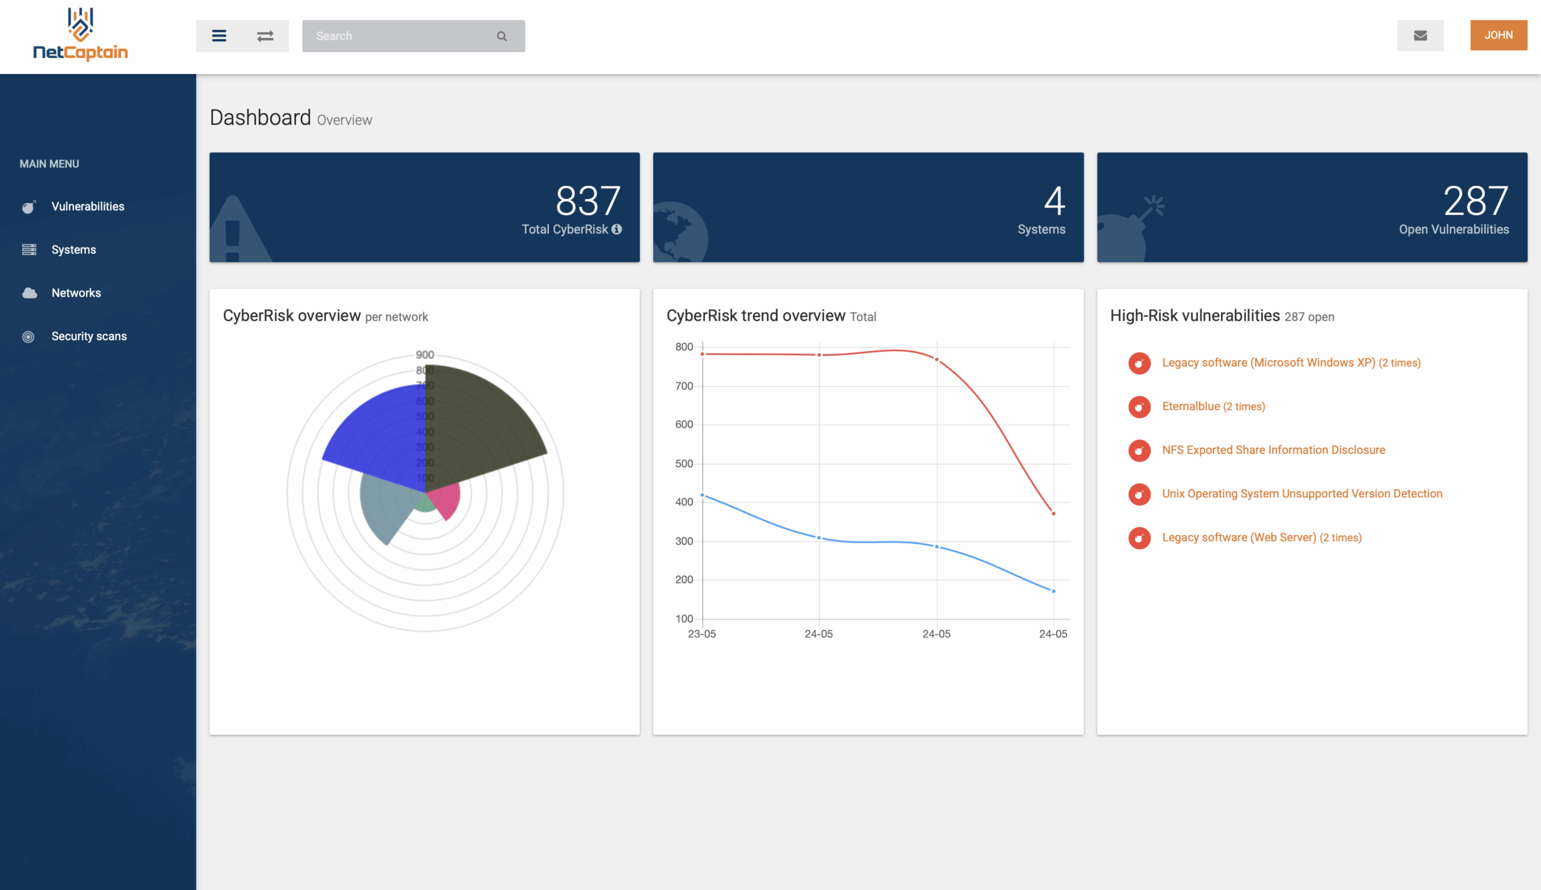Click the 287 Open Vulnerabilities card
This screenshot has width=1541, height=890.
[1312, 207]
